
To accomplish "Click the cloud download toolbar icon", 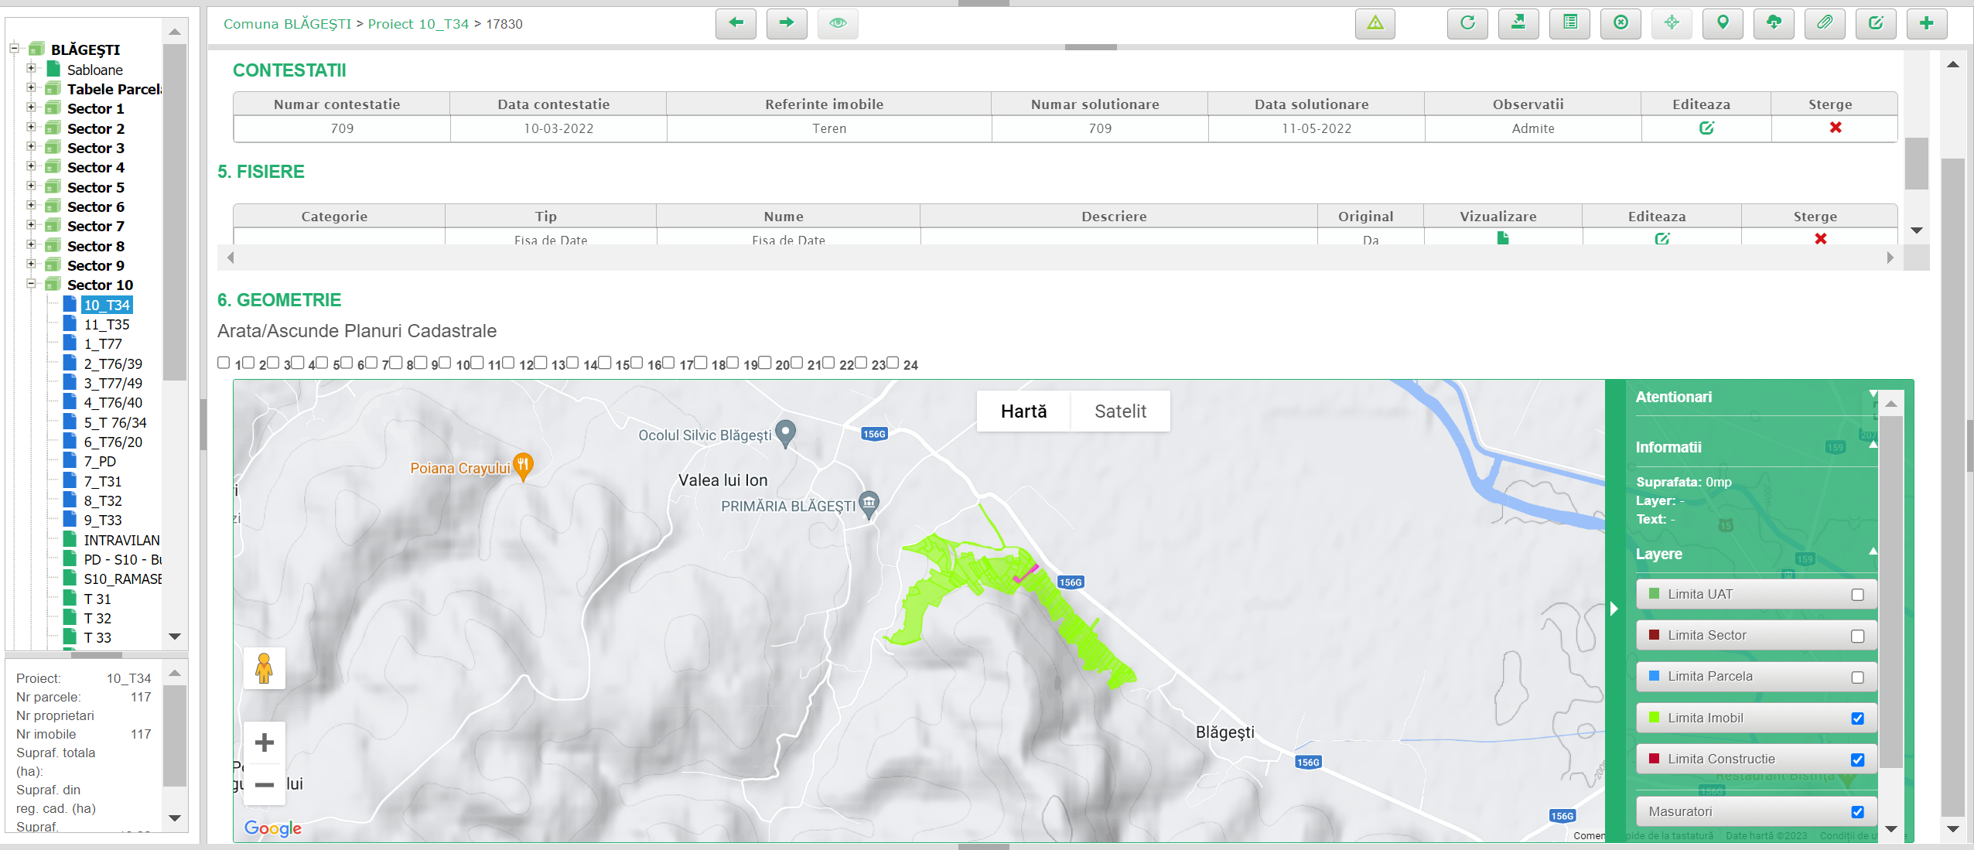I will click(x=1773, y=23).
